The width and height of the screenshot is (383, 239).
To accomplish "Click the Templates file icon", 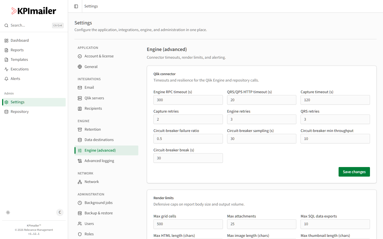I will 6,60.
